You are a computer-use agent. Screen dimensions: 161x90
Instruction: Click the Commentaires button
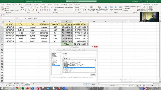coord(146,4)
